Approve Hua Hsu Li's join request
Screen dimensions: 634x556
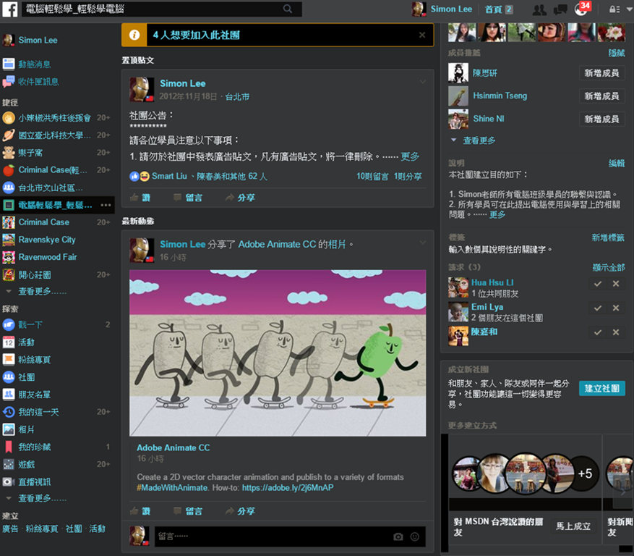(x=597, y=284)
